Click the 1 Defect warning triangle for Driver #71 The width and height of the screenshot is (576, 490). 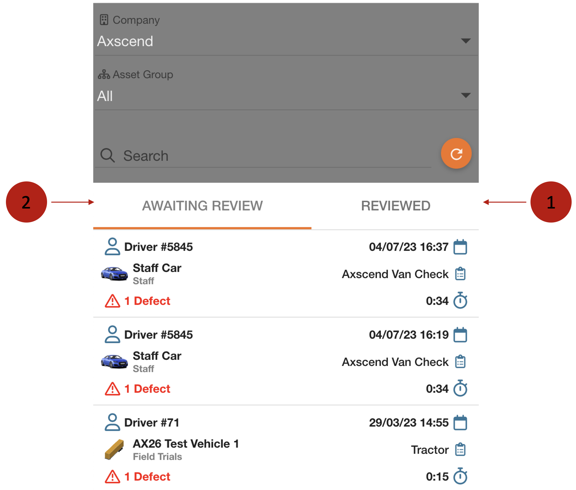pos(112,476)
